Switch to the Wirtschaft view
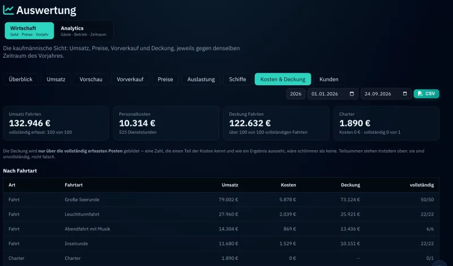This screenshot has height=266, width=453. [29, 30]
